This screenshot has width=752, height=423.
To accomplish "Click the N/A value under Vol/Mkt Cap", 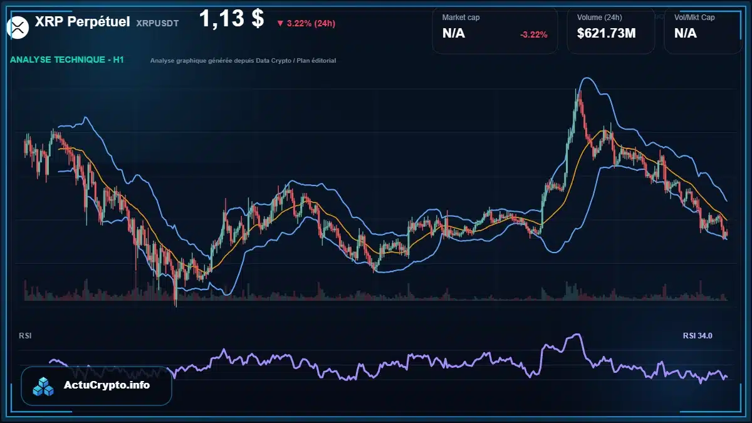I will pos(686,33).
